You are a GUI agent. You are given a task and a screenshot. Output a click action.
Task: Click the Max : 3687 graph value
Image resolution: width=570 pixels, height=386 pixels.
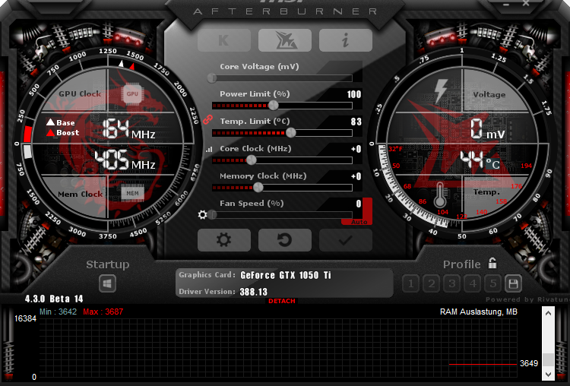(103, 312)
